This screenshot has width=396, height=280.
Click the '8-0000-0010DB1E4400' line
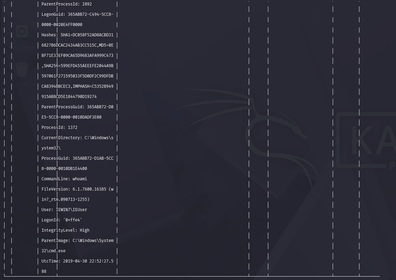tap(64, 169)
